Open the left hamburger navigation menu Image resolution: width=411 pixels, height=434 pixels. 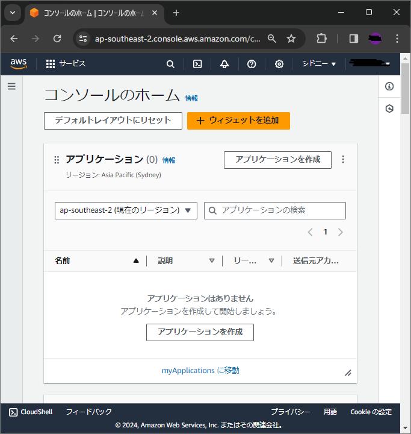coord(11,86)
